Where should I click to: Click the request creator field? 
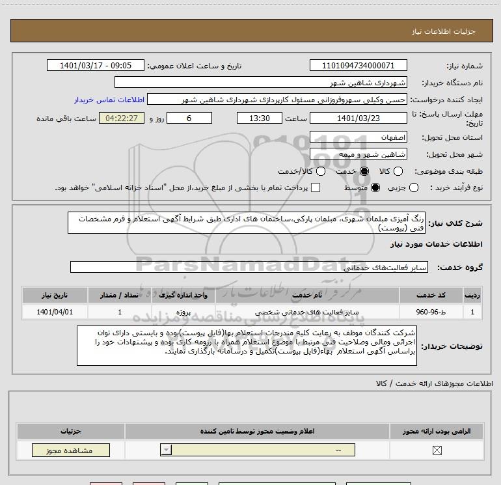[x=277, y=100]
